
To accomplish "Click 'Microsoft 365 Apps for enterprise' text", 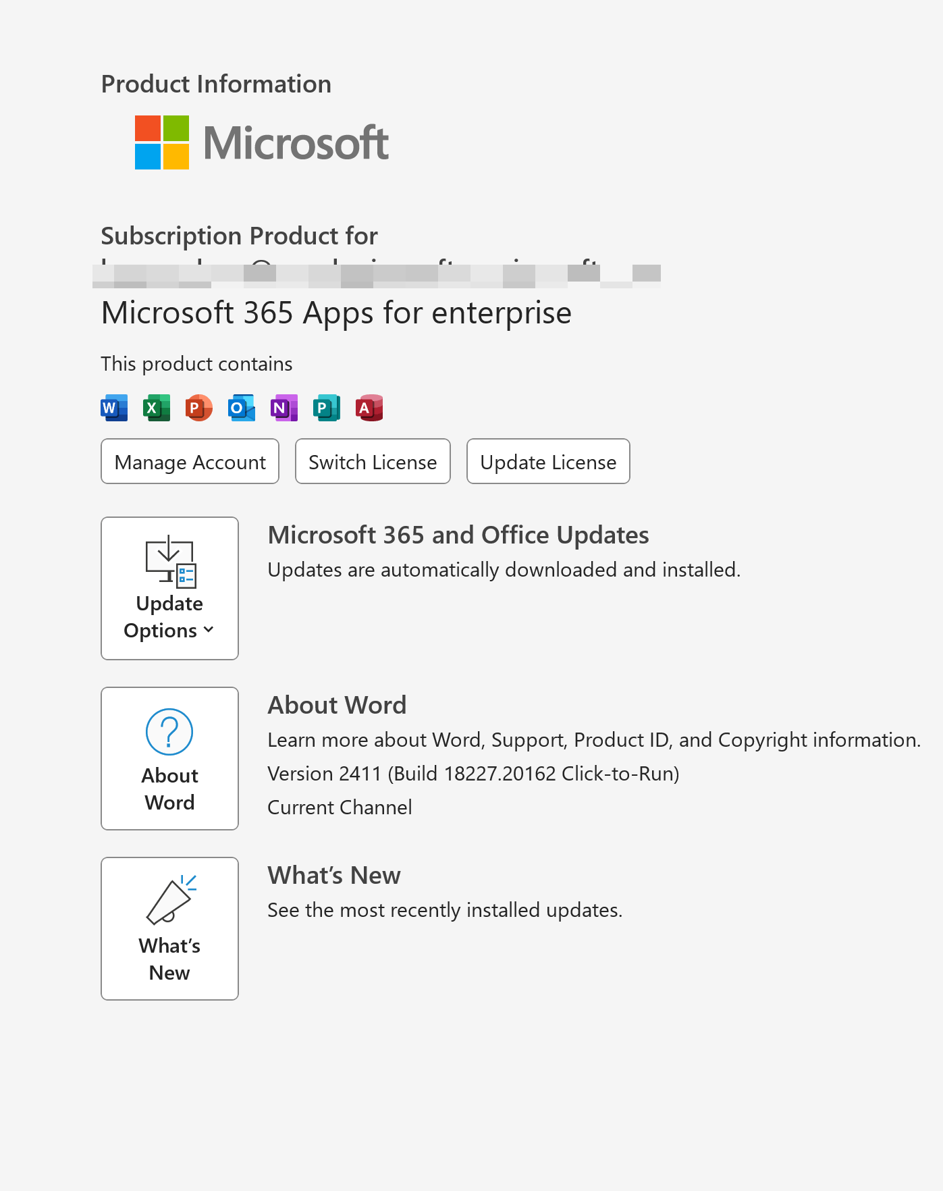I will point(336,314).
